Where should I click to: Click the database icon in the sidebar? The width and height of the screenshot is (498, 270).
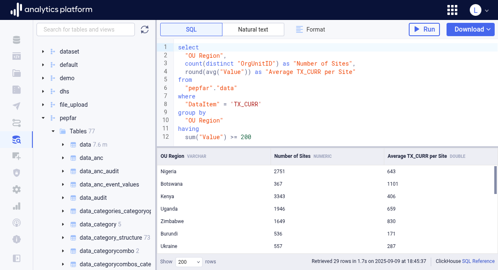[x=16, y=40]
